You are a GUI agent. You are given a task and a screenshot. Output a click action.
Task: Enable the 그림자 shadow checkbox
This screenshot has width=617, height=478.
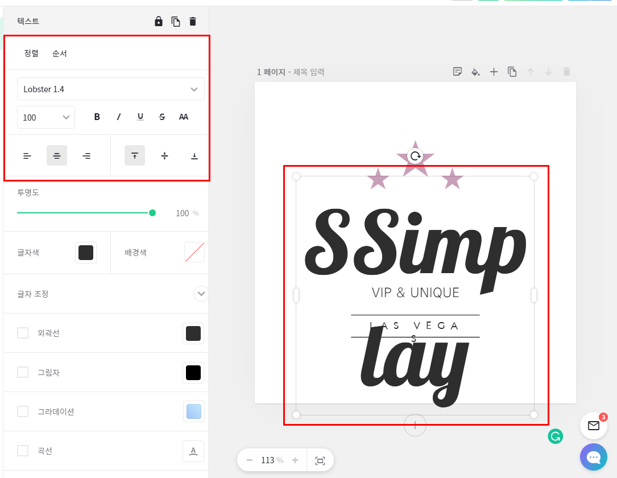[23, 372]
